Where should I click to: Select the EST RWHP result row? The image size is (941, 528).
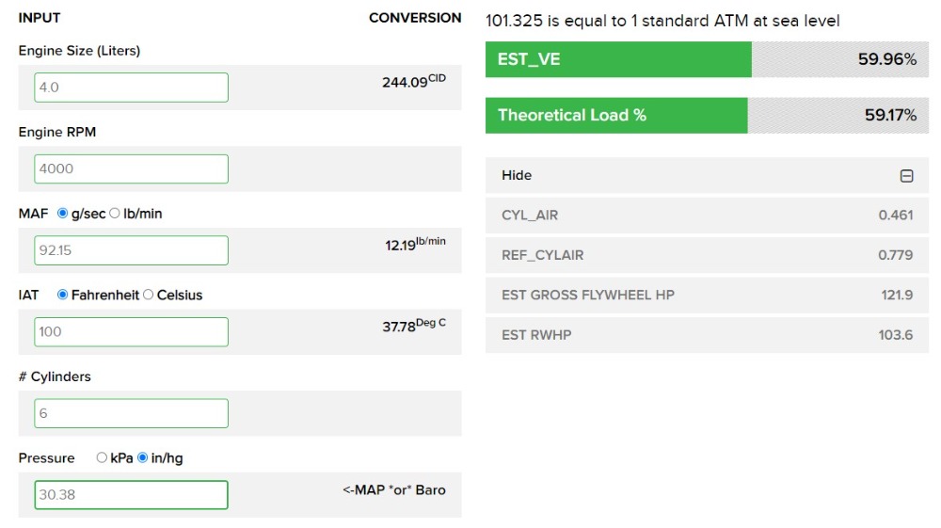click(706, 334)
